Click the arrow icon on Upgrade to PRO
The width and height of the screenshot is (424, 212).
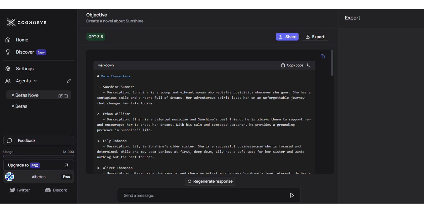pos(66,165)
